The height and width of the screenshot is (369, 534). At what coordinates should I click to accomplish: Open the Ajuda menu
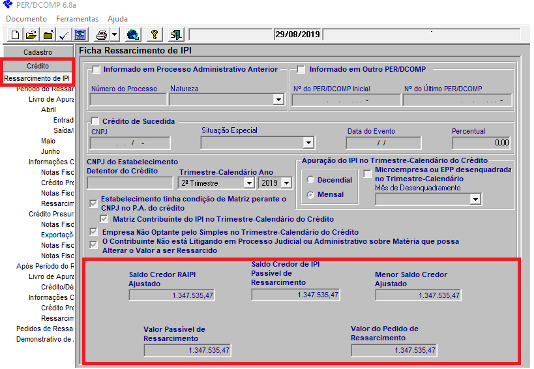117,19
